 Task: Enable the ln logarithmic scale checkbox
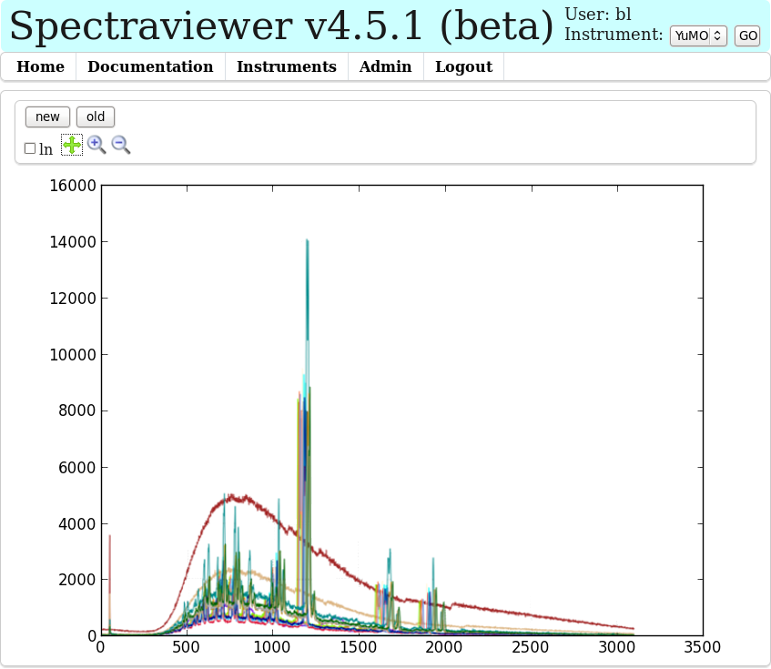click(30, 148)
